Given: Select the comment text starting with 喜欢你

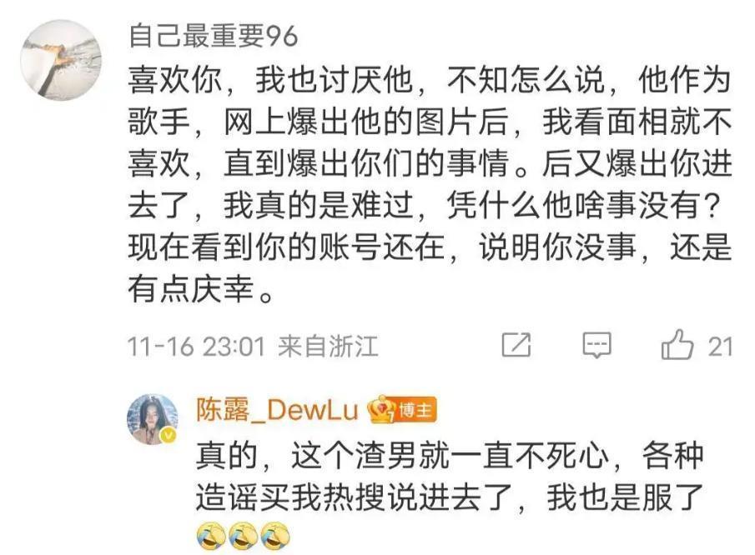Looking at the screenshot, I should pos(430,184).
